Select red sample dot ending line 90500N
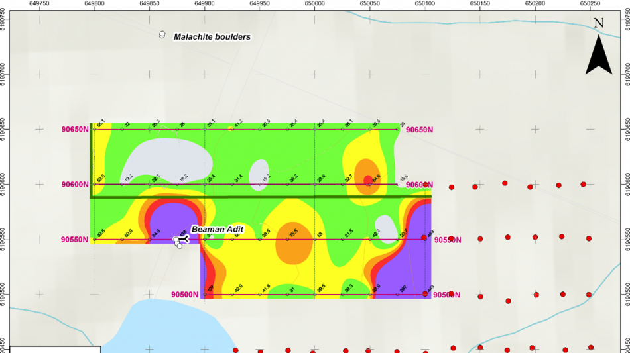 click(424, 293)
